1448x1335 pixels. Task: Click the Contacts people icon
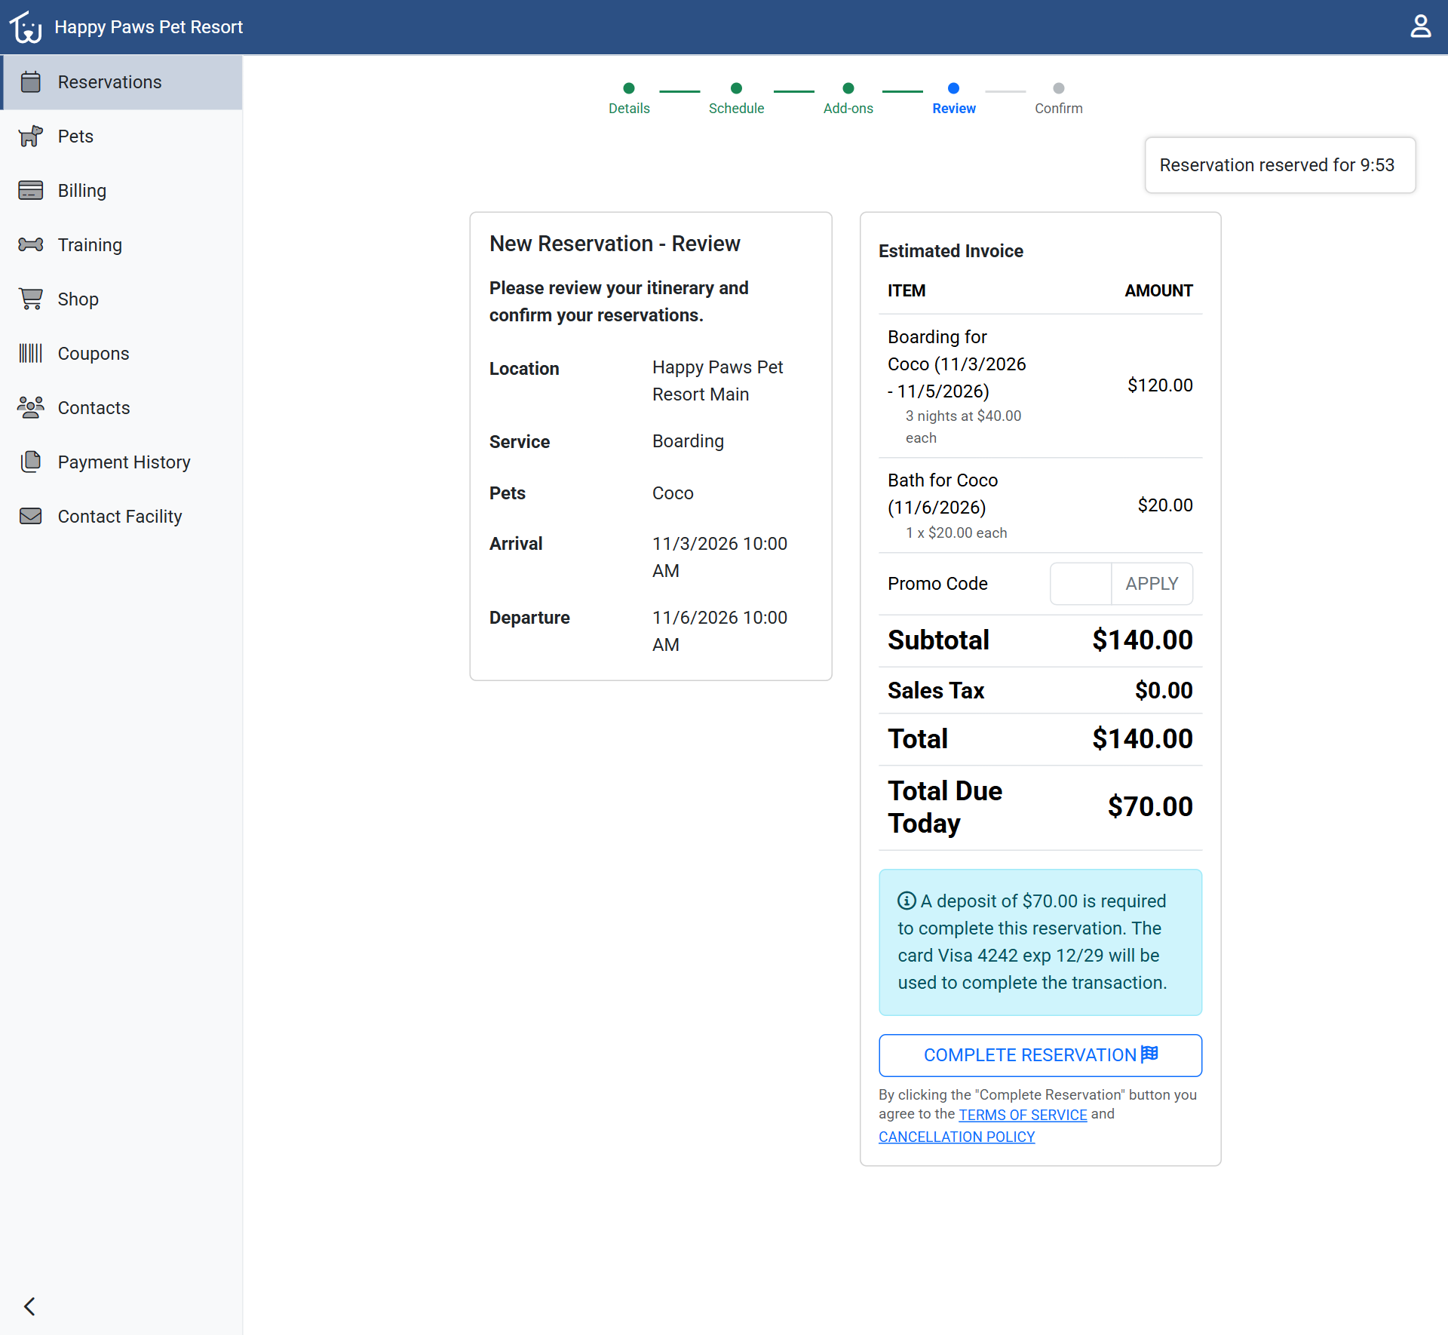pyautogui.click(x=31, y=407)
